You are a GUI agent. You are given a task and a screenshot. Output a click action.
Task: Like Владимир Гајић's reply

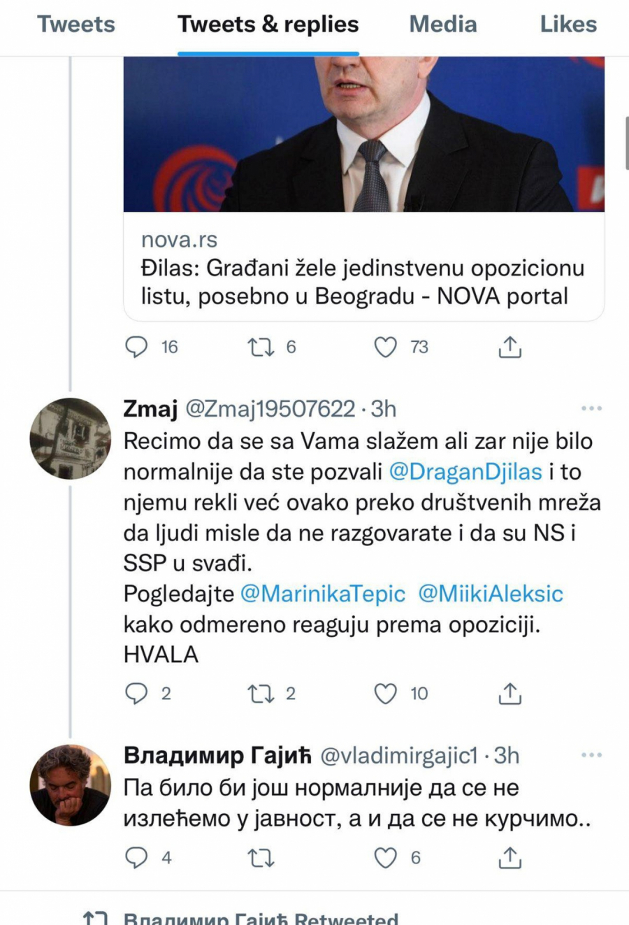click(386, 857)
